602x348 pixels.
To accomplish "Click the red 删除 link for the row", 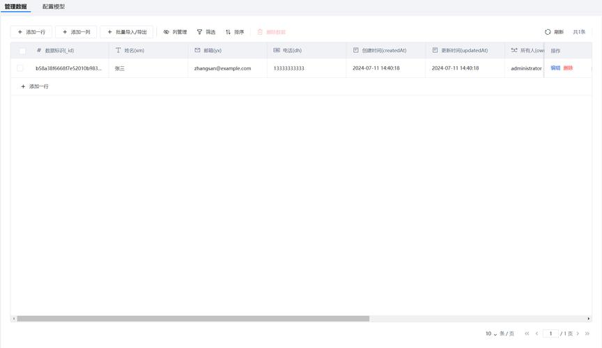I will click(569, 68).
